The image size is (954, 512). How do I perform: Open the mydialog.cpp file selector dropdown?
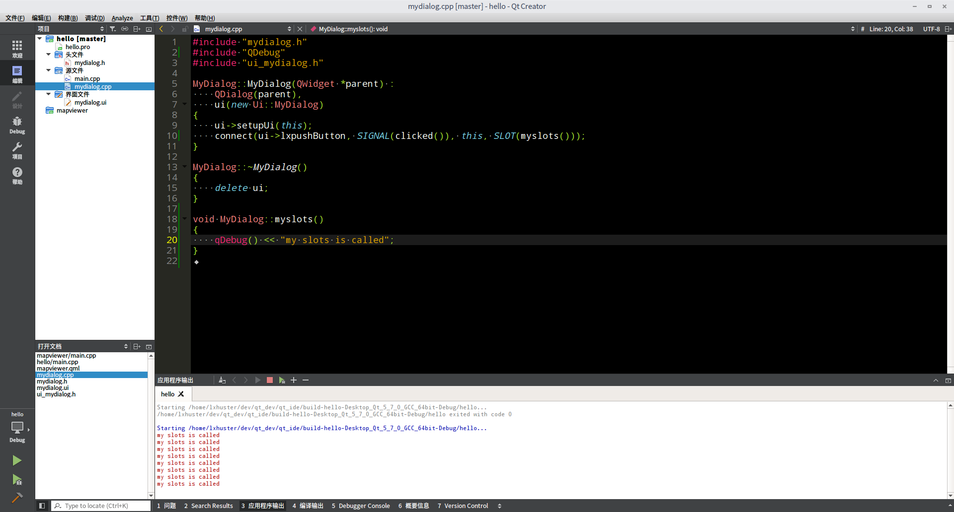point(289,29)
